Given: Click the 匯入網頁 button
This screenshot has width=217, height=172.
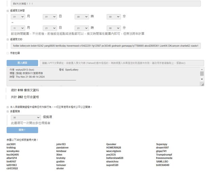Looking at the screenshot, I should [x=22, y=63].
